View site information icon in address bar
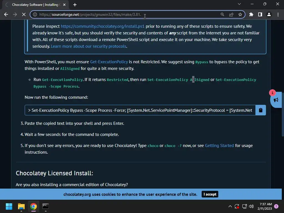The image size is (284, 213). tap(35, 14)
